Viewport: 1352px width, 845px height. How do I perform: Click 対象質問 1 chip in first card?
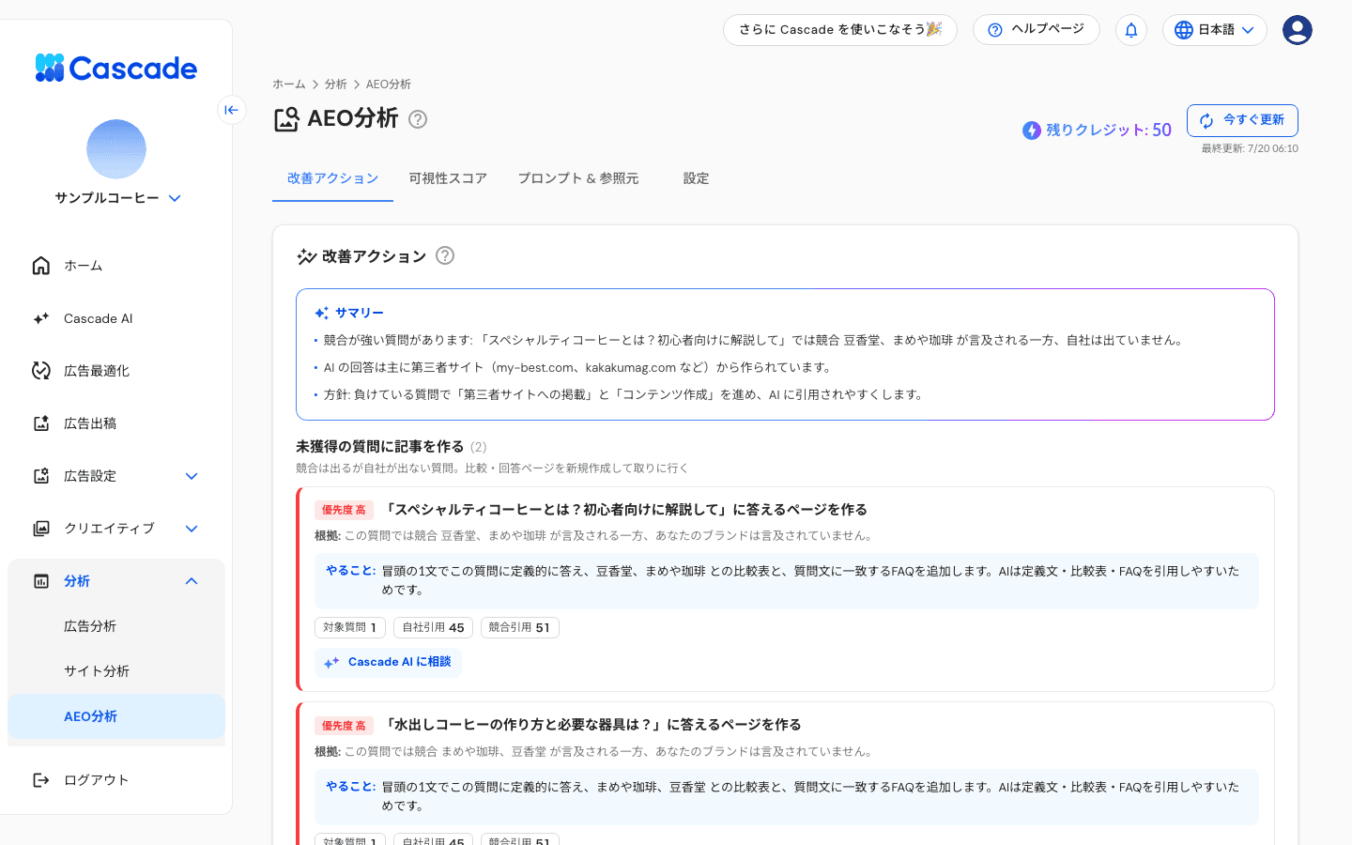[x=349, y=627]
